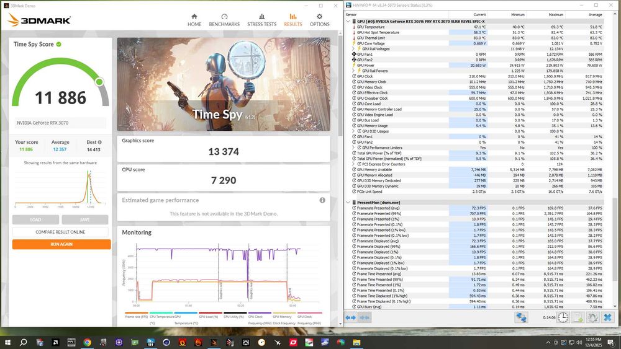Viewport: 621px width, 349px height.
Task: Click the HWiNFO network remote monitoring icon
Action: 521,317
